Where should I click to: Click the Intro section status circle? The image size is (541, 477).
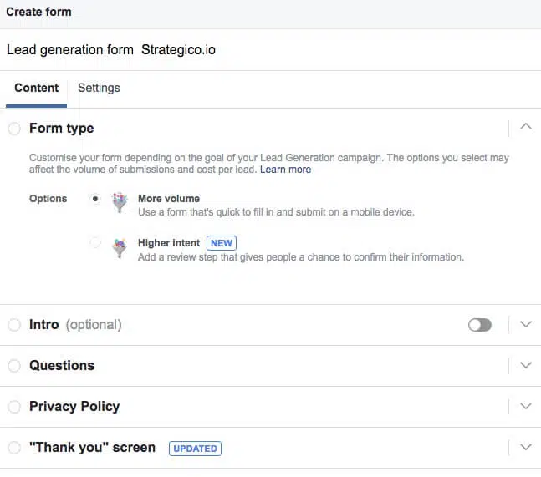[x=14, y=325]
